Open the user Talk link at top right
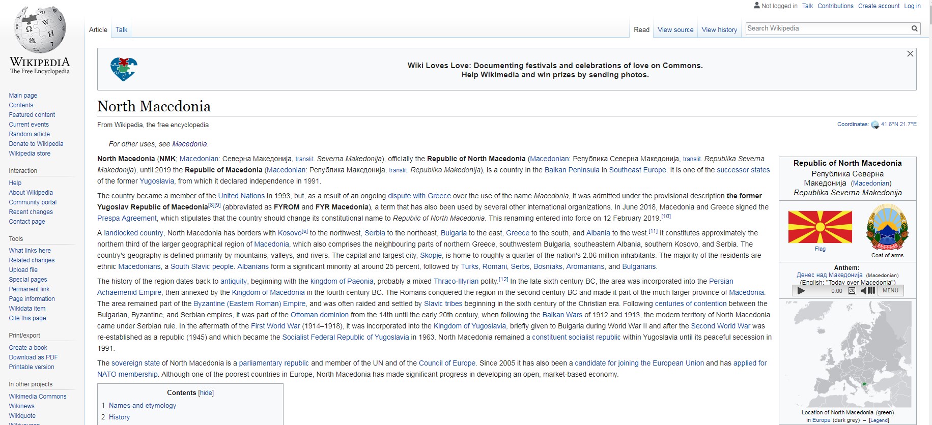 click(808, 6)
